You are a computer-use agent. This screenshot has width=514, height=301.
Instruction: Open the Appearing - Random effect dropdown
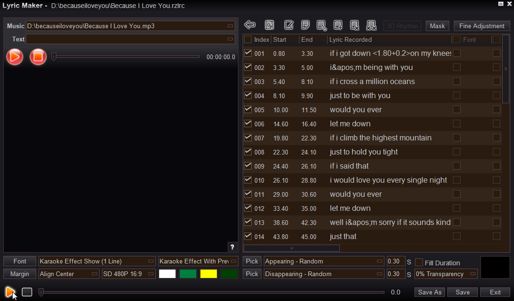[x=323, y=261]
